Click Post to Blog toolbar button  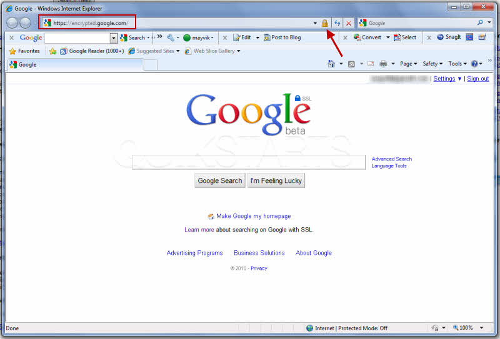point(282,37)
